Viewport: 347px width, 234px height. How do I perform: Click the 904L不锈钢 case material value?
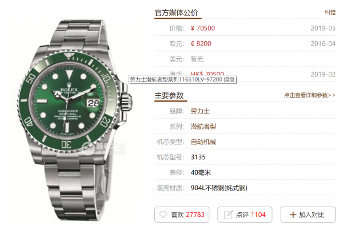219,188
